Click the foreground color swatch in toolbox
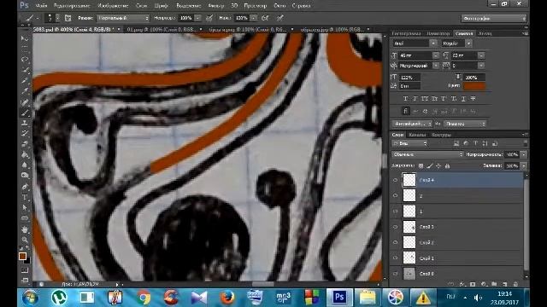547x307 pixels. pos(23,257)
